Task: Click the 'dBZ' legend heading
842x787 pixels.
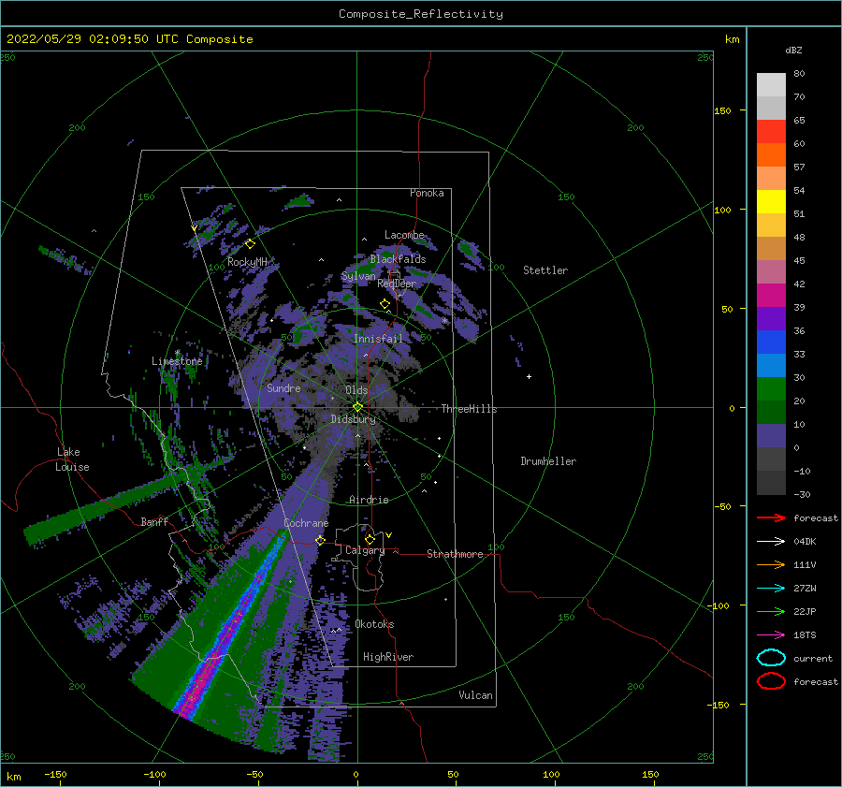Action: coord(793,50)
